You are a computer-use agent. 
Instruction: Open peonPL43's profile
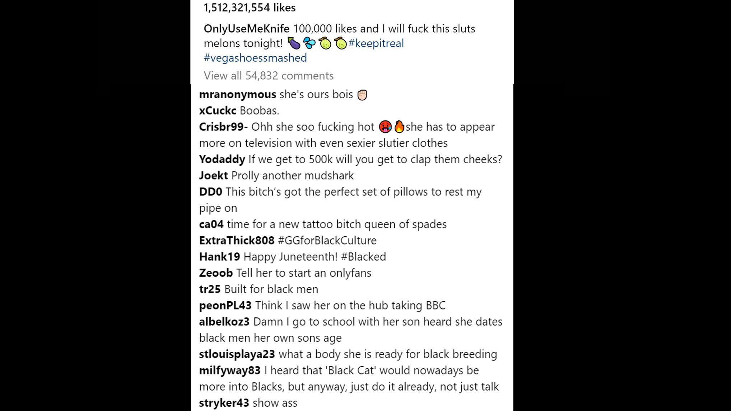pyautogui.click(x=225, y=306)
